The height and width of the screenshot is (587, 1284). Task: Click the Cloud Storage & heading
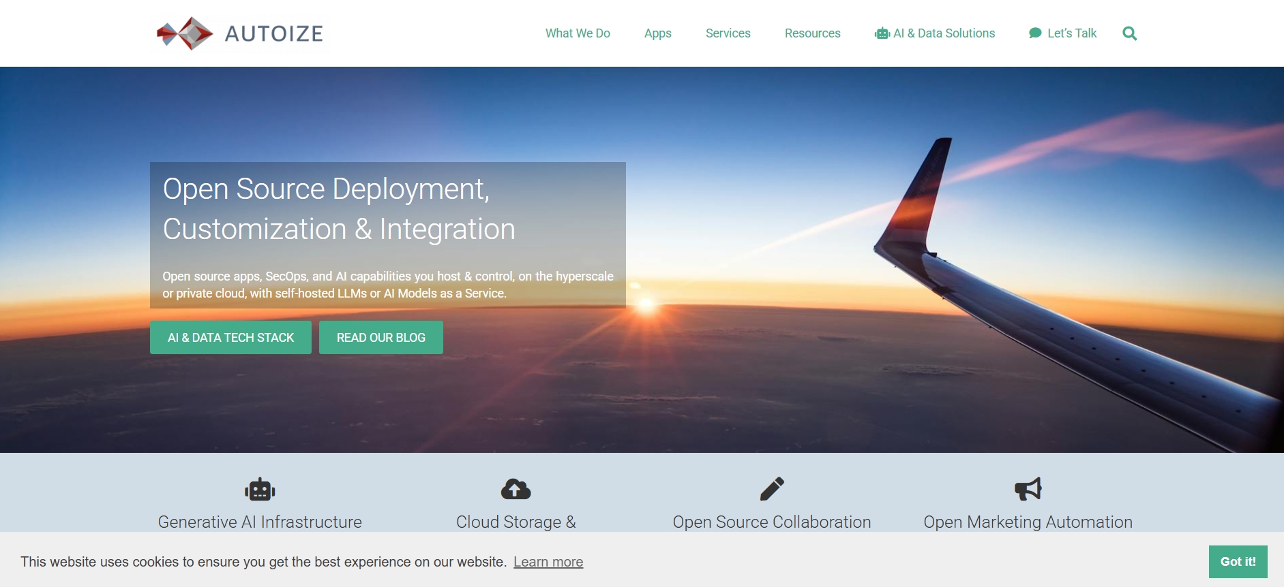click(x=516, y=522)
